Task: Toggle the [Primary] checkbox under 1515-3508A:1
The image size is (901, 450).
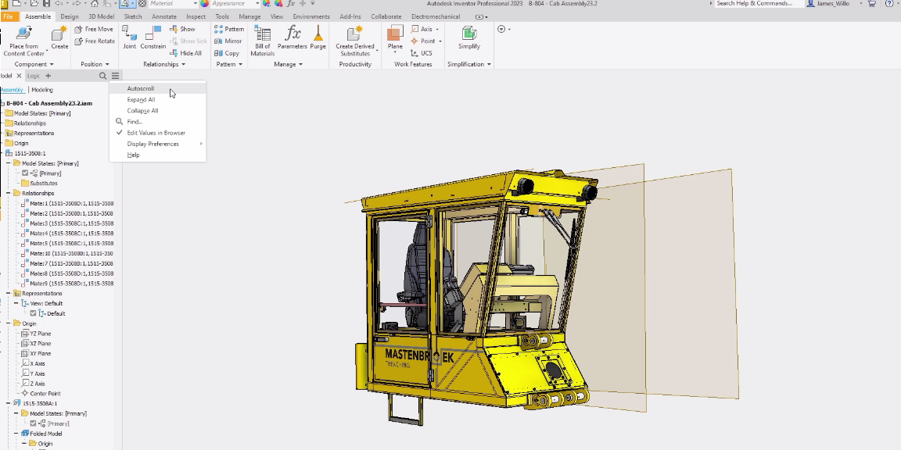Action: 33,423
